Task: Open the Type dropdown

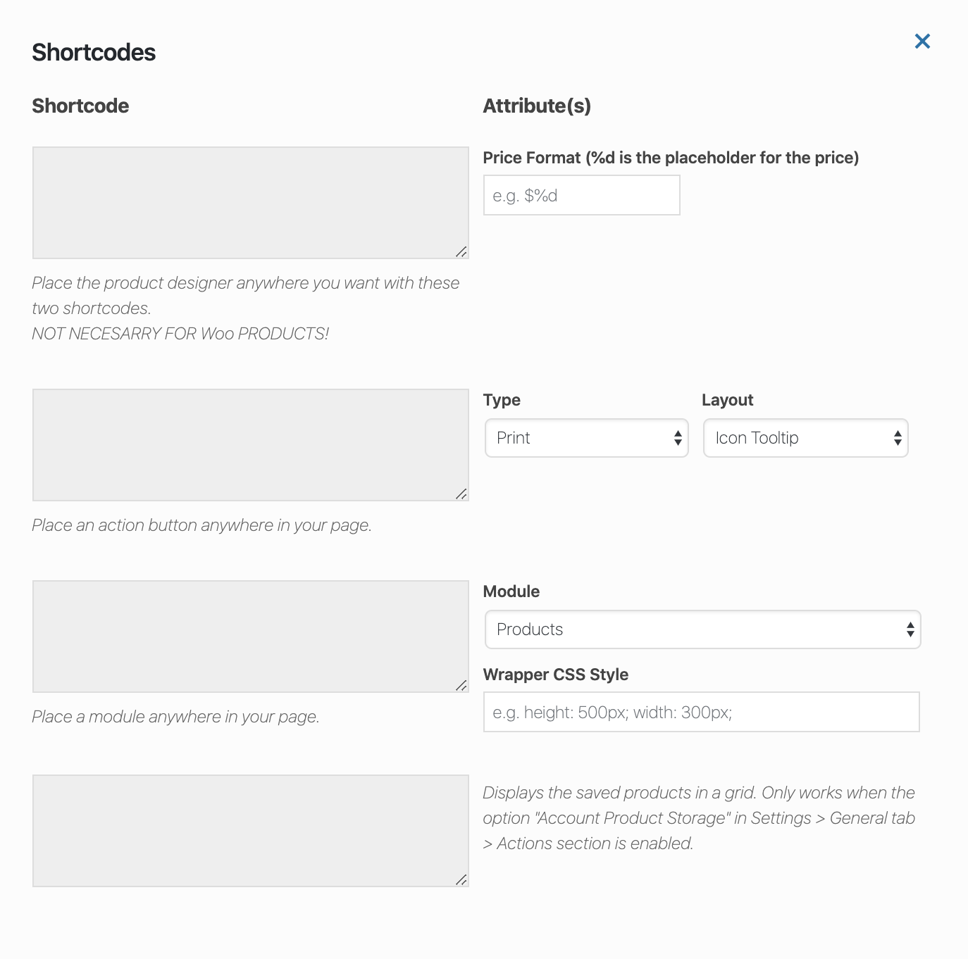Action: [586, 437]
